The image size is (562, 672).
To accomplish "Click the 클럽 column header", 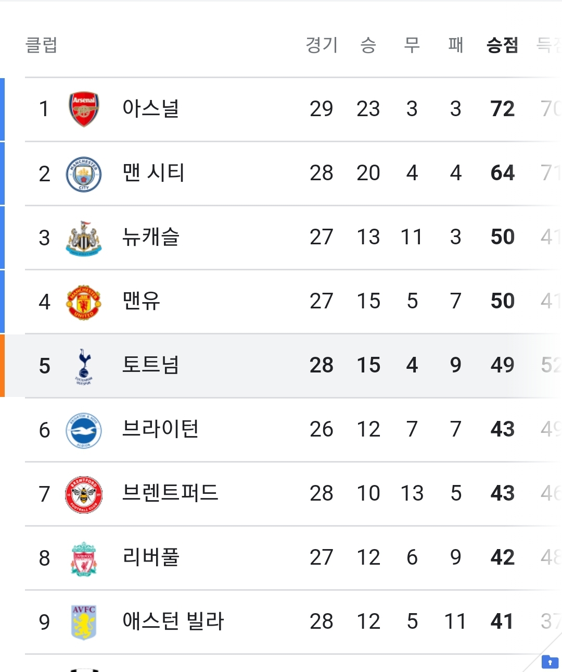I will [x=42, y=45].
